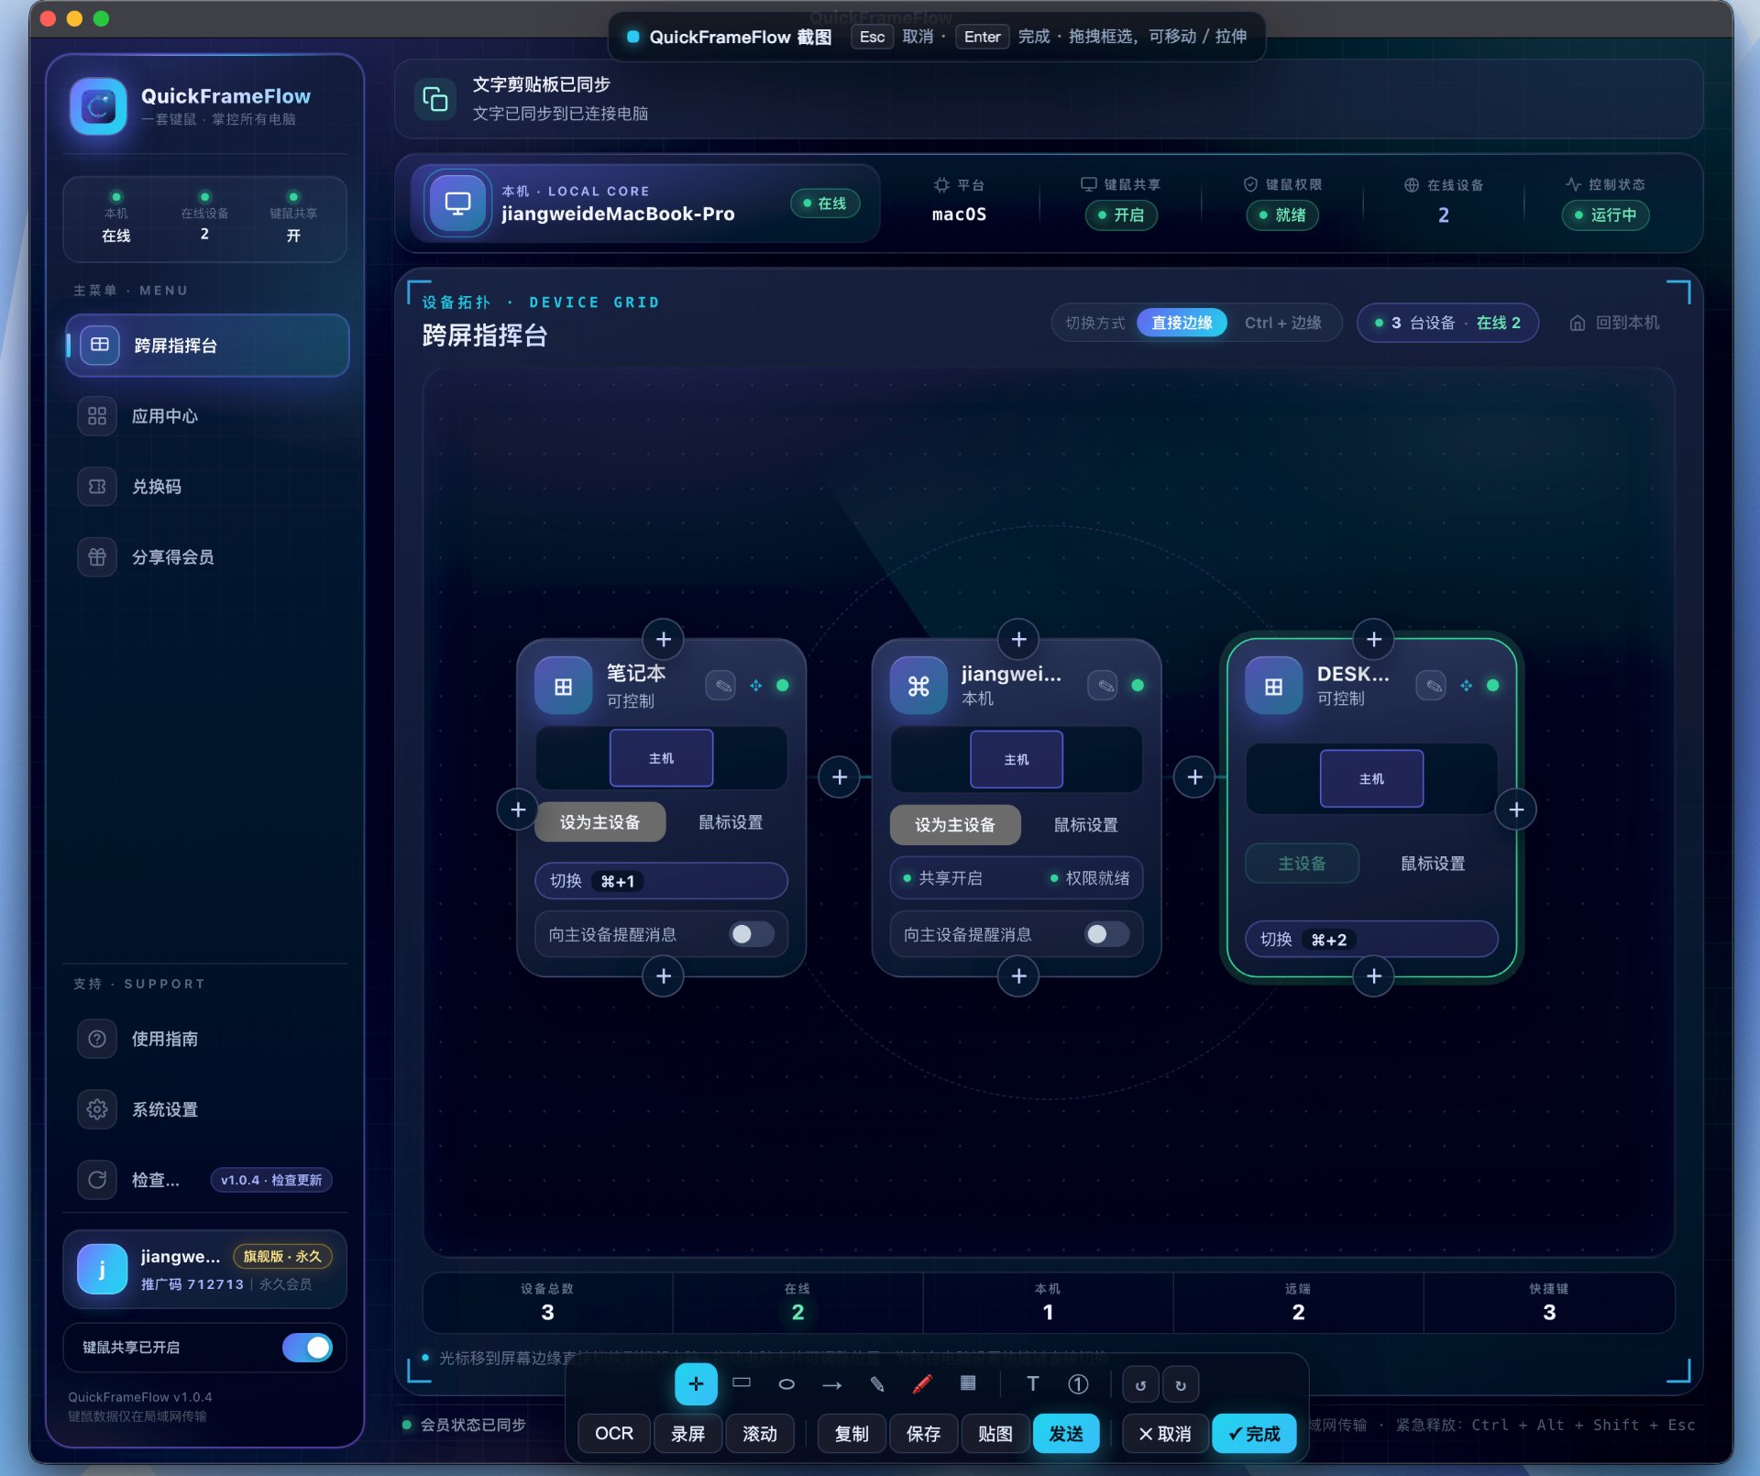Click the OCR button in screenshot toolbar
Viewport: 1760px width, 1476px height.
[614, 1434]
